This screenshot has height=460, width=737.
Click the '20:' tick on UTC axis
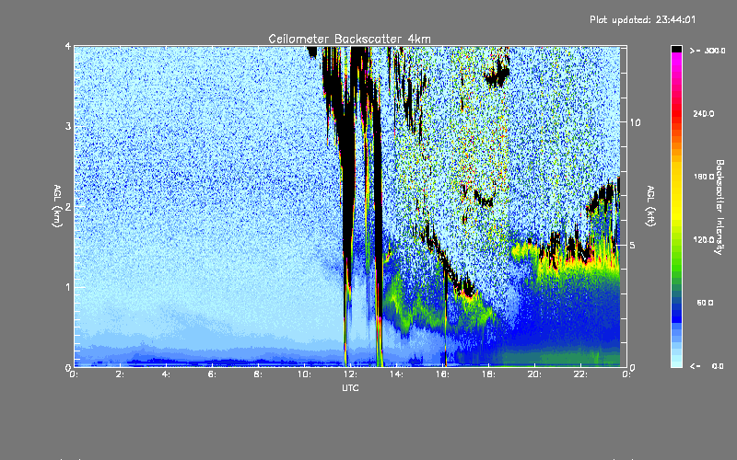pyautogui.click(x=535, y=374)
